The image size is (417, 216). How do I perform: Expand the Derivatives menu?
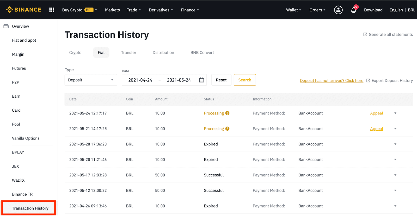[161, 10]
